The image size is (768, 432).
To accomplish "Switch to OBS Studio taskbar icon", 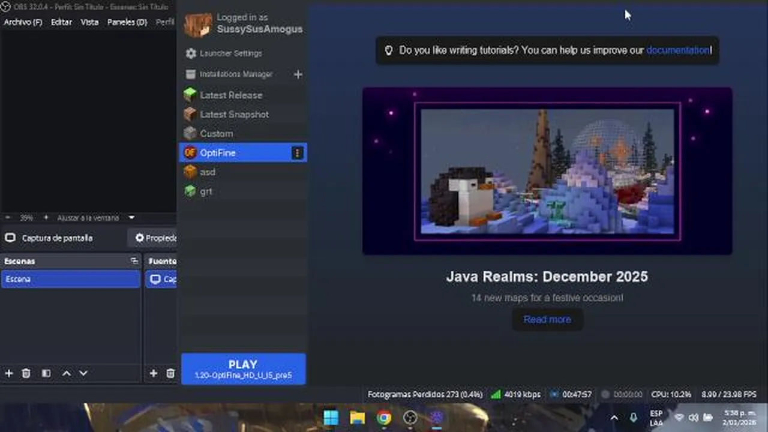I will pos(410,418).
